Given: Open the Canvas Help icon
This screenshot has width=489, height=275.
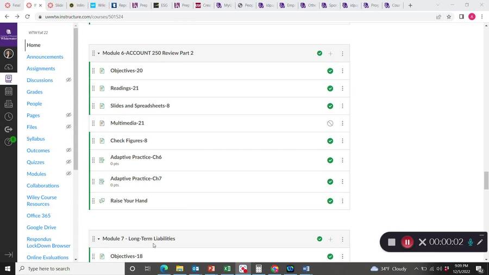Looking at the screenshot, I should point(8,142).
